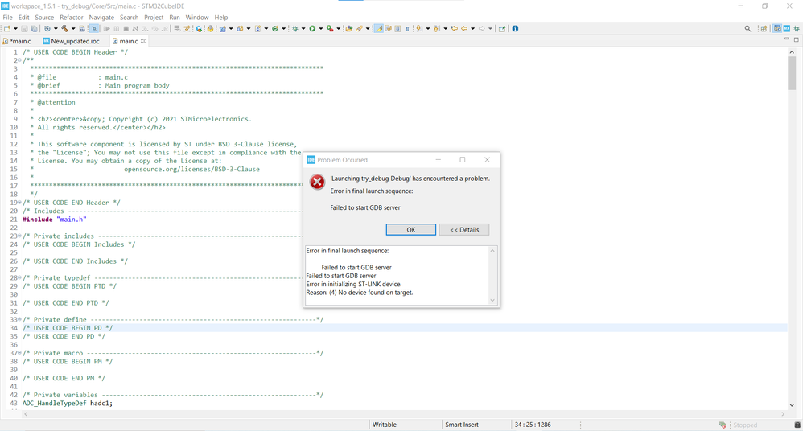Click 'Writable' in the status bar
Viewport: 803px width, 431px height.
click(384, 425)
